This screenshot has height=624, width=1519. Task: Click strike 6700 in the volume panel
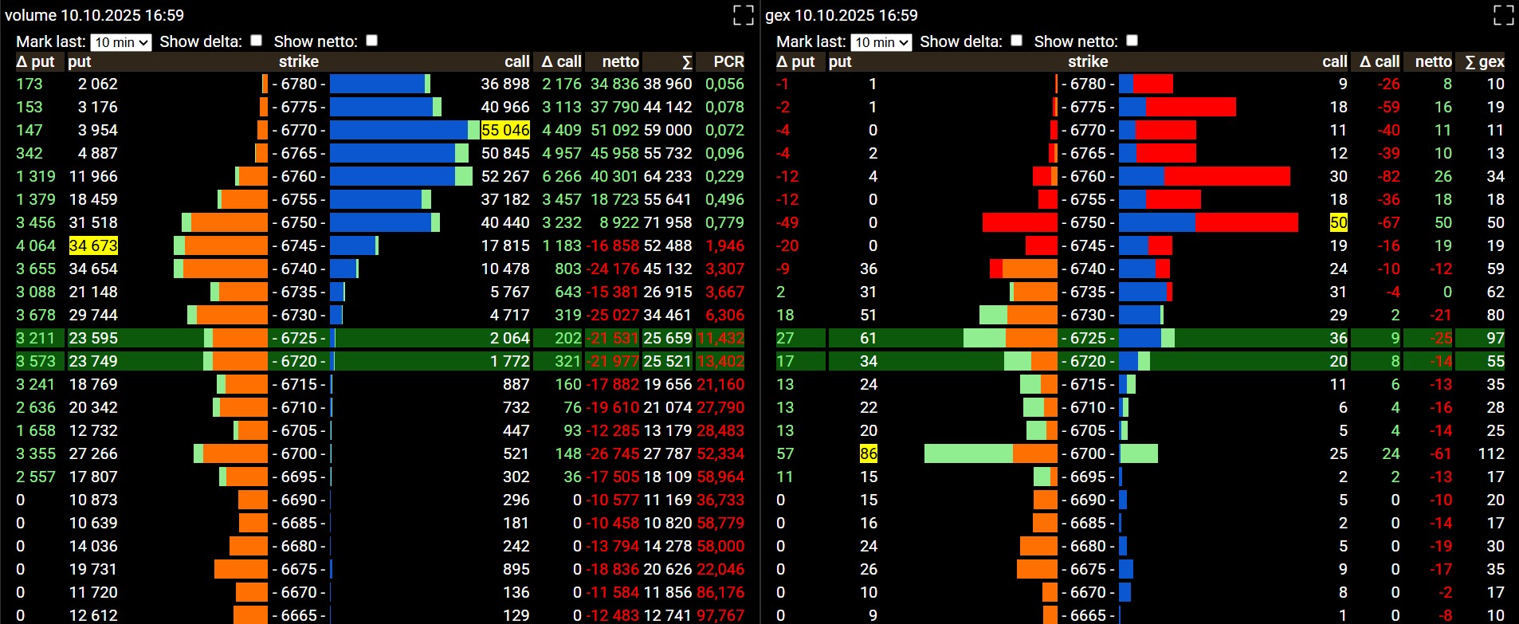[299, 453]
